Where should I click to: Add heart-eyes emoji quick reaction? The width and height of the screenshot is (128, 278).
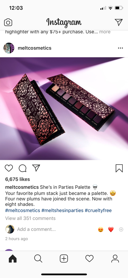[x=101, y=230]
